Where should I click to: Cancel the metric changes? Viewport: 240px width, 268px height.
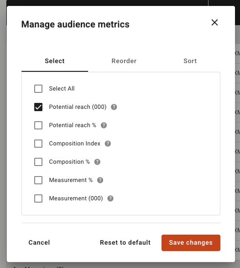39,242
